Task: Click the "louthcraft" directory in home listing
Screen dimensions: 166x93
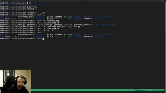Action: point(24,5)
